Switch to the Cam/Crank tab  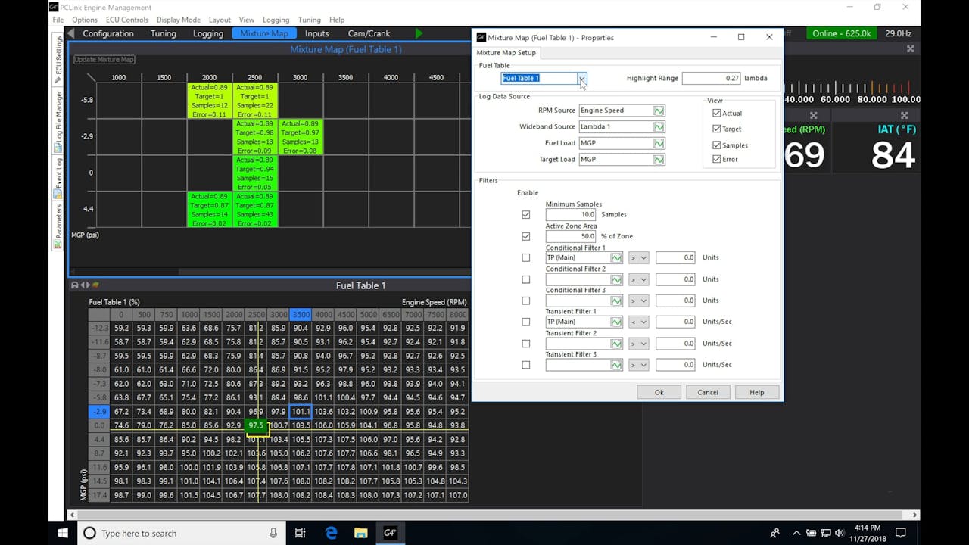(368, 33)
